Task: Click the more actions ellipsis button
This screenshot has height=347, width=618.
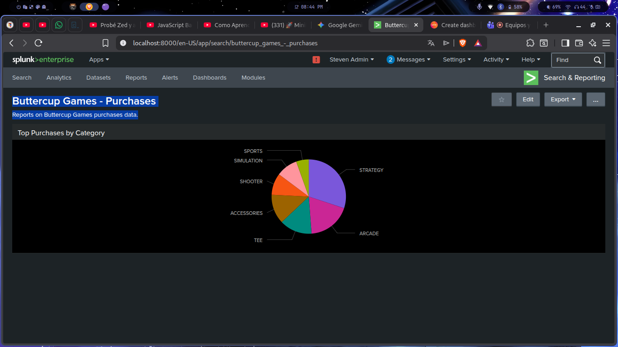Action: (x=595, y=100)
